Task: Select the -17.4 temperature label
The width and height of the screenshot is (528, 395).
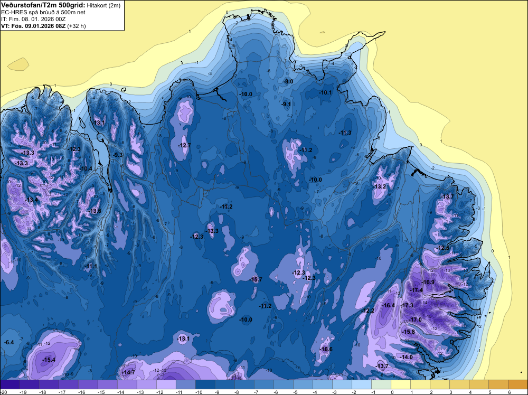Action: [416, 290]
